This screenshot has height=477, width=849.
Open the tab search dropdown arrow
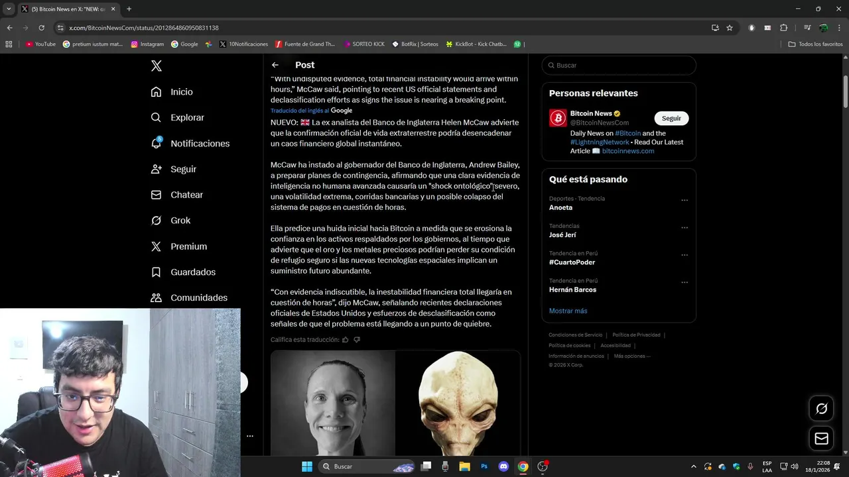pos(9,9)
